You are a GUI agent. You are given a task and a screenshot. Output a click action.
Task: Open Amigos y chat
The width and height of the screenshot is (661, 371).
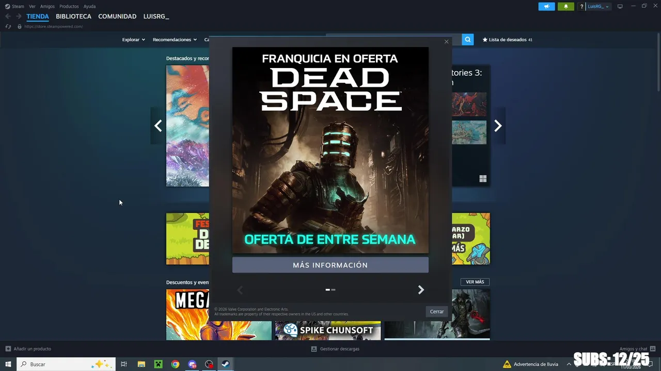[633, 349]
